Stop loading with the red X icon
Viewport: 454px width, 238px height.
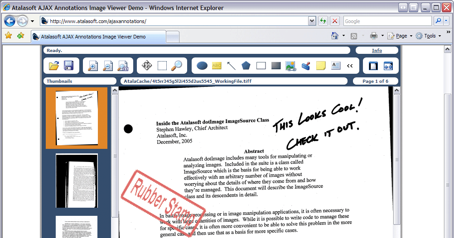click(335, 21)
